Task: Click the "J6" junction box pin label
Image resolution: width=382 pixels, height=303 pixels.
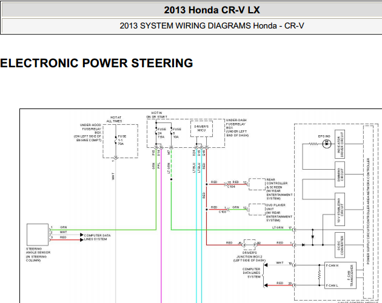Action: coord(240,243)
